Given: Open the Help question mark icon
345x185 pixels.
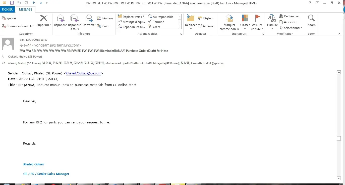Looking at the screenshot, I should pos(310,3).
